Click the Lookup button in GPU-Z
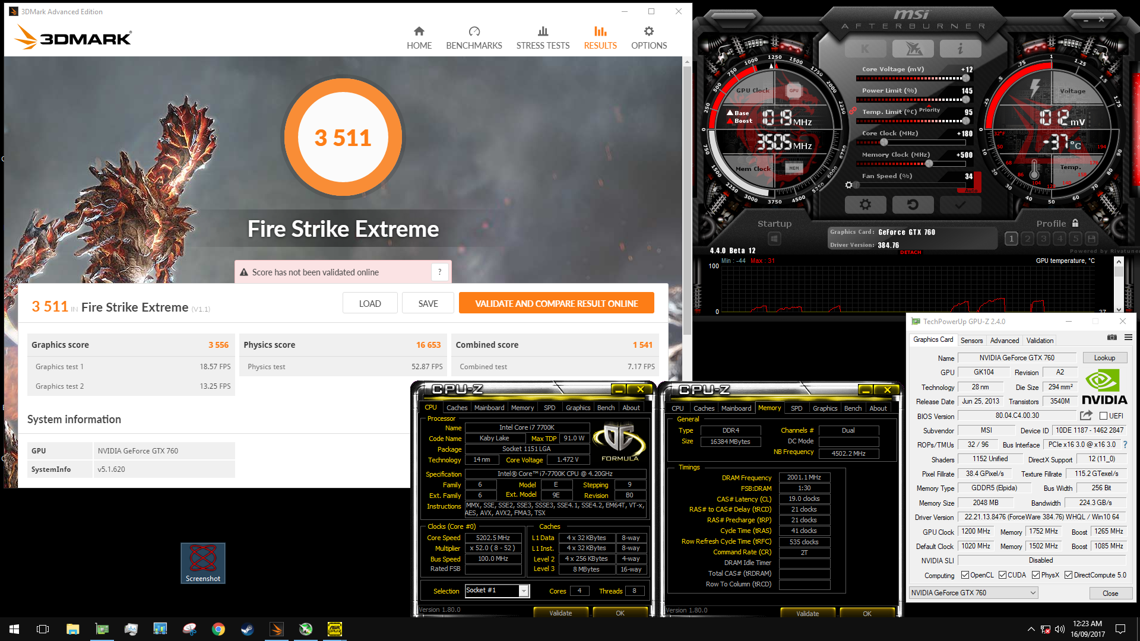The height and width of the screenshot is (641, 1140). pos(1104,358)
